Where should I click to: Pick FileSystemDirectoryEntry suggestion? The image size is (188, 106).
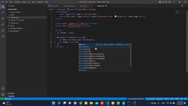(x=104, y=54)
